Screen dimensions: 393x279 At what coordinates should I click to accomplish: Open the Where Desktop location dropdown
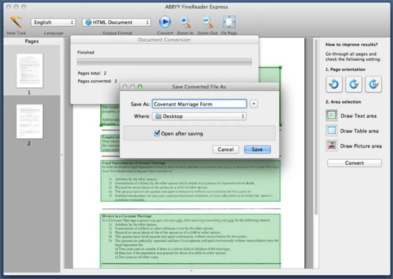pos(199,116)
